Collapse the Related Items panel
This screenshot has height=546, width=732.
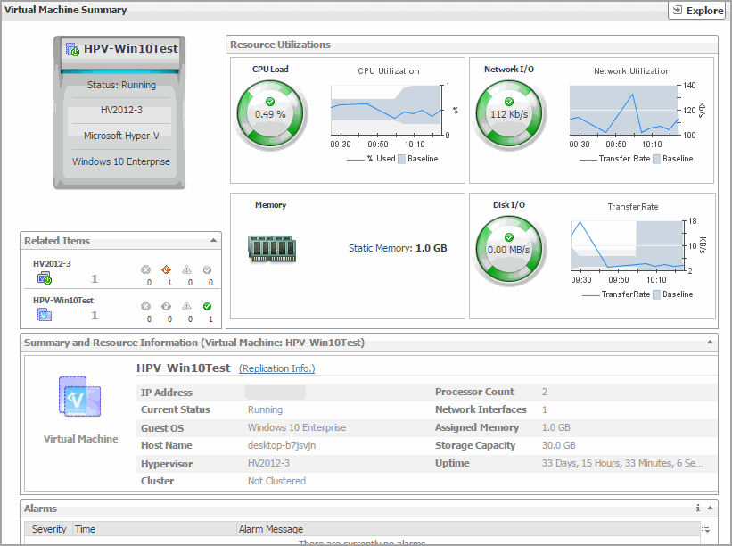pyautogui.click(x=214, y=241)
